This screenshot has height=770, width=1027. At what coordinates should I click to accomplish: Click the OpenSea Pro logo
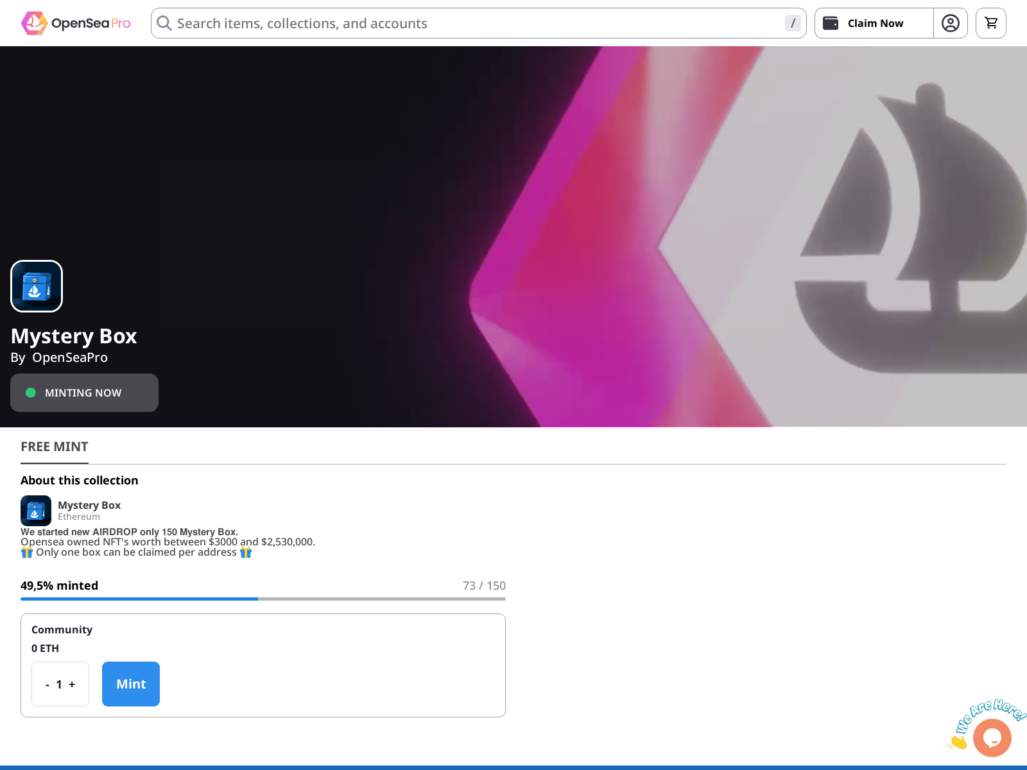(x=76, y=23)
